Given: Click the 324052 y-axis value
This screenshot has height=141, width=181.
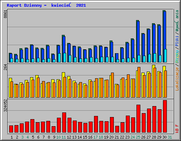Looking at the screenshot, I should [6, 106].
